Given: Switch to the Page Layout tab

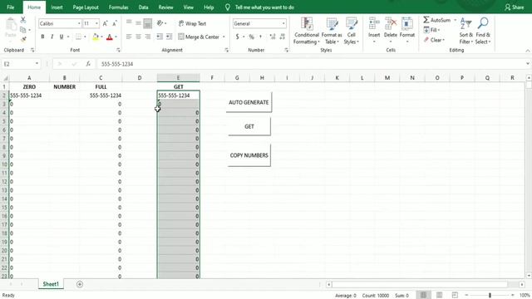Looking at the screenshot, I should pos(86,7).
